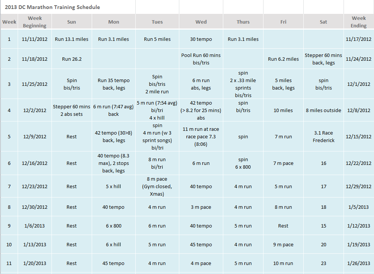Select the '11 m run at race pace' cell
This screenshot has width=374, height=274.
(x=201, y=136)
